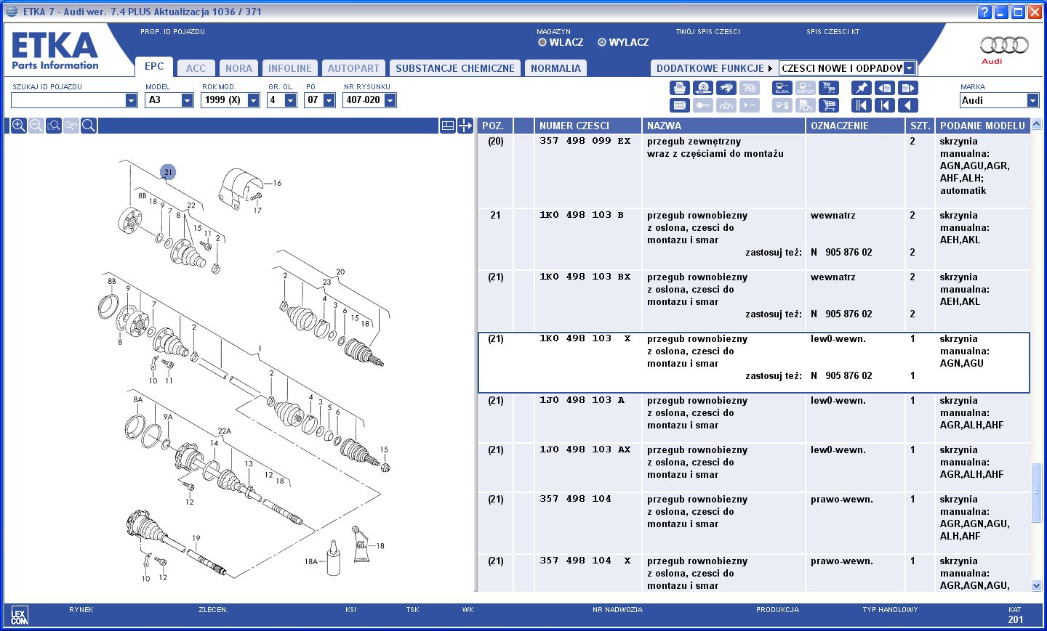Click the LEX COM logo icon
The width and height of the screenshot is (1047, 631).
click(20, 616)
